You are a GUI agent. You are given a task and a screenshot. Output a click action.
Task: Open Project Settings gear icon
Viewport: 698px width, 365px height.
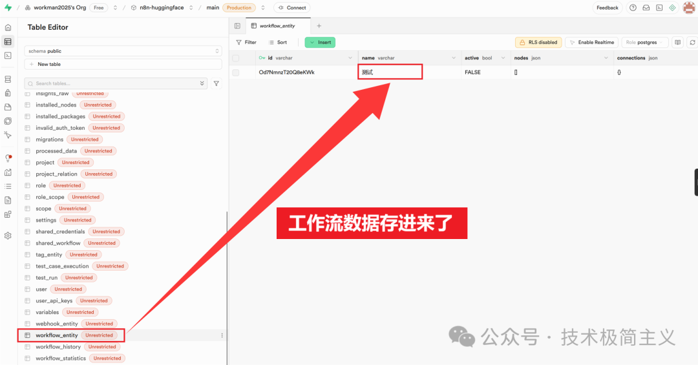[8, 236]
